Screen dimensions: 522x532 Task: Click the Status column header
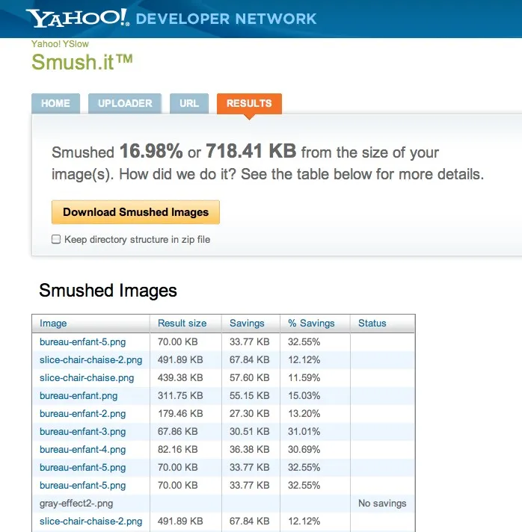click(x=372, y=323)
